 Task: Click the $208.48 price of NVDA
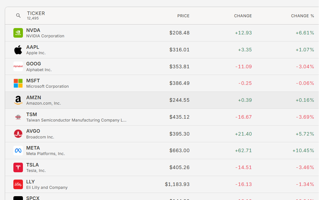pos(180,33)
